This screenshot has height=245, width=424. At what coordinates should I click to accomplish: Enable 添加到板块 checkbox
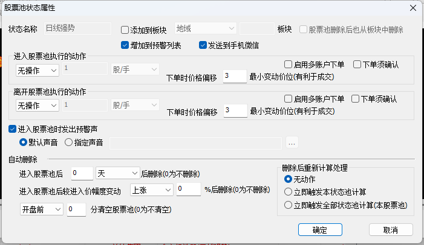click(125, 30)
